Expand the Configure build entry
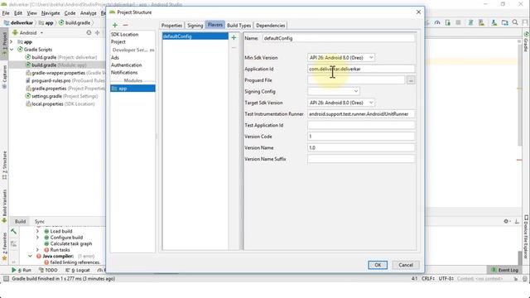The image size is (530, 298). [37, 238]
